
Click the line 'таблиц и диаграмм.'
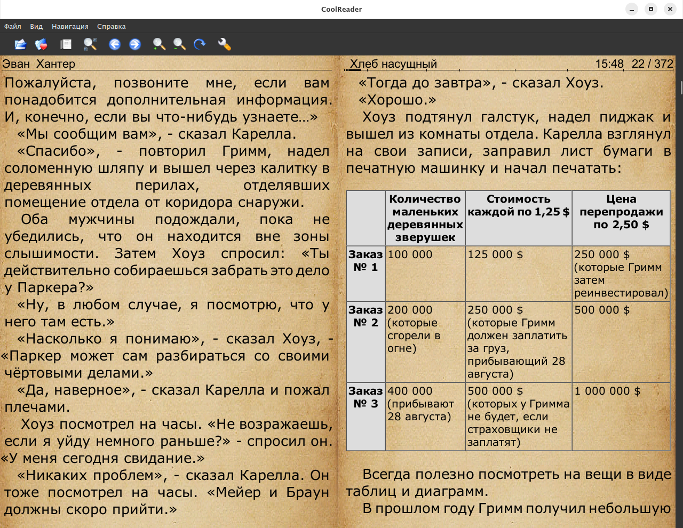tap(417, 492)
